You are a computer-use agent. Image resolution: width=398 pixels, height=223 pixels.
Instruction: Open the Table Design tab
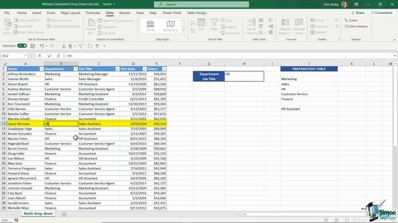click(197, 12)
